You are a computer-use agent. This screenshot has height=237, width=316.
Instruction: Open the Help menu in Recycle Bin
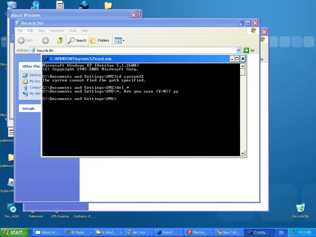click(85, 31)
